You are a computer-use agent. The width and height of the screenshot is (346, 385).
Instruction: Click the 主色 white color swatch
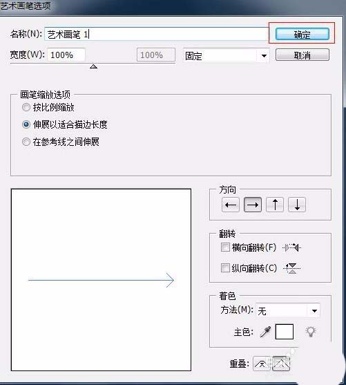pyautogui.click(x=285, y=332)
